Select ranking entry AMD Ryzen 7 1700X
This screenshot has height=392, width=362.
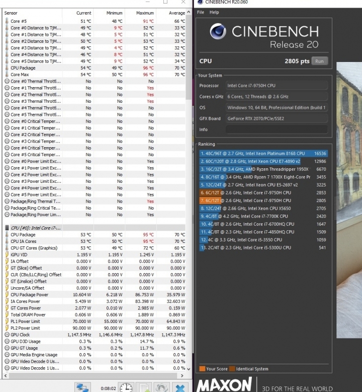click(x=263, y=177)
